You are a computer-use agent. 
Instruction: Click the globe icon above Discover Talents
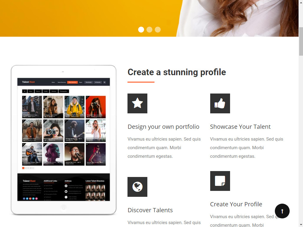137,187
